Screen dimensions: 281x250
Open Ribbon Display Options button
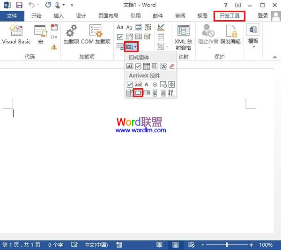[238, 5]
